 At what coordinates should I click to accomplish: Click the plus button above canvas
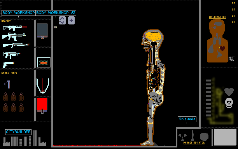[x=71, y=21]
